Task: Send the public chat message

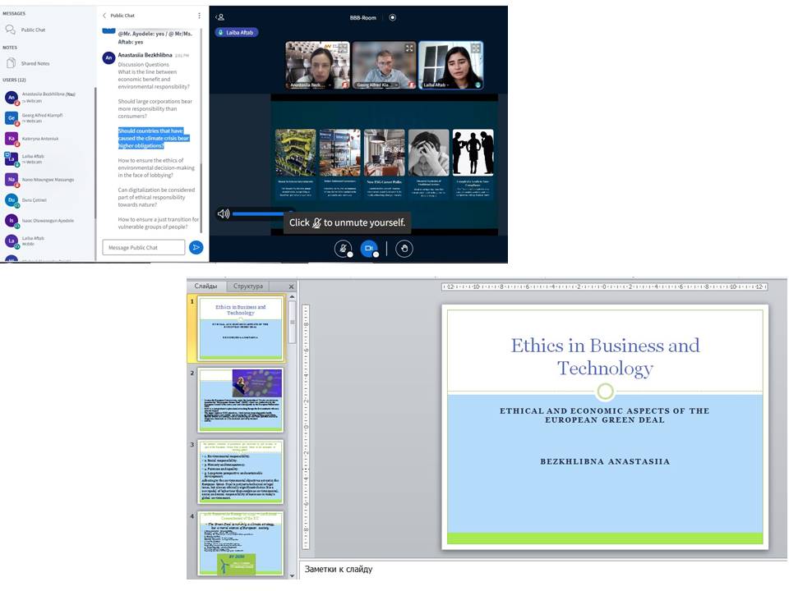Action: coord(196,247)
